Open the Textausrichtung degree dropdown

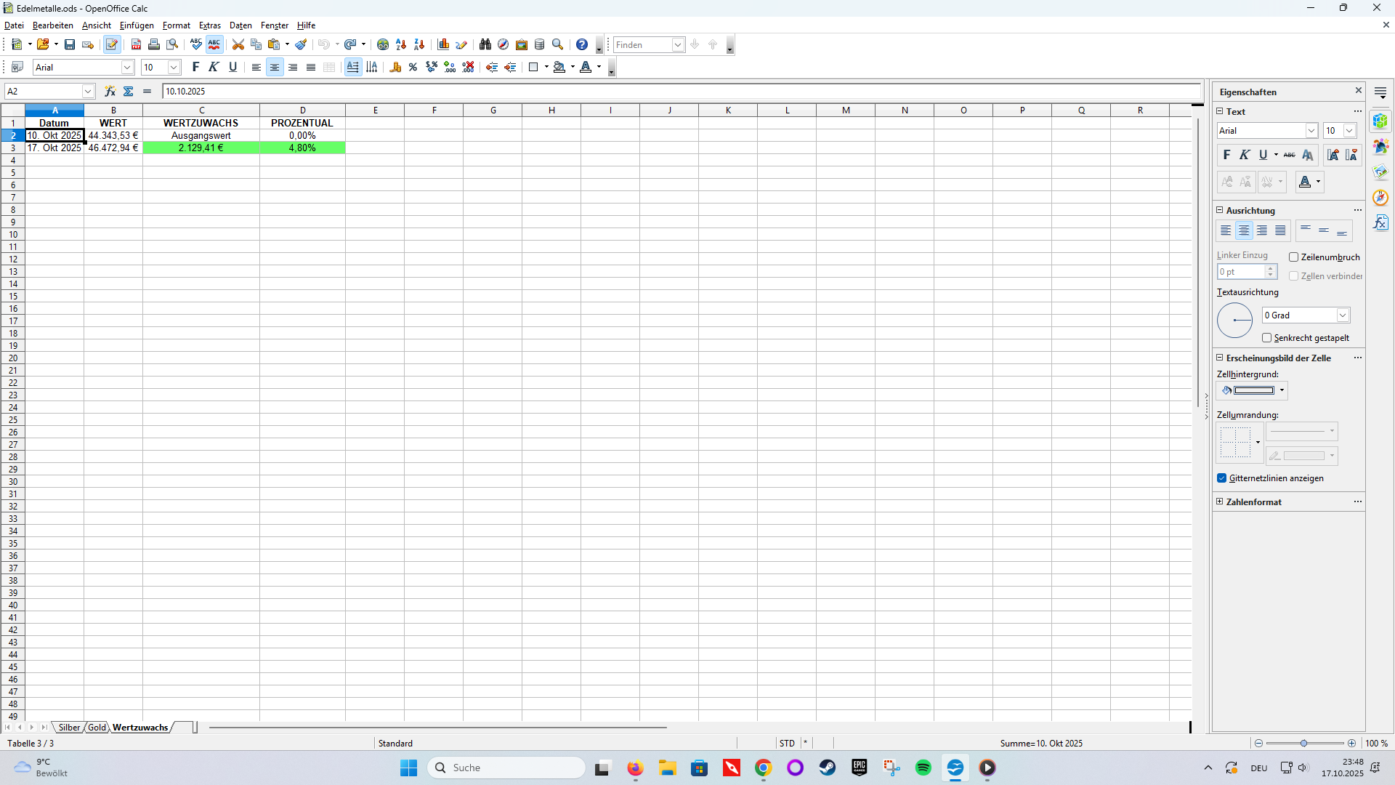tap(1343, 315)
